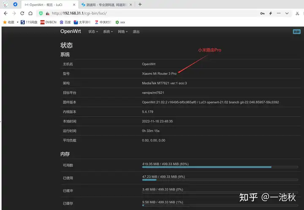Open the 太平洋 bookmark
Screen dimensions: 304x210
point(82,22)
